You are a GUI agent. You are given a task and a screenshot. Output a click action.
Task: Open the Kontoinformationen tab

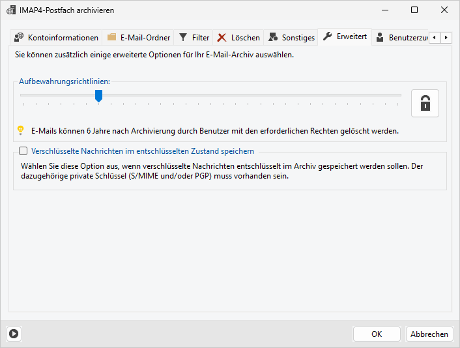pyautogui.click(x=56, y=38)
